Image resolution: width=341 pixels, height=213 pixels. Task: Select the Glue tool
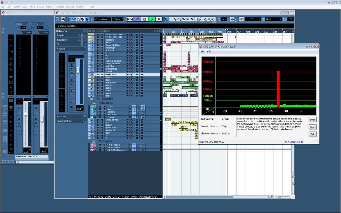click(x=179, y=19)
